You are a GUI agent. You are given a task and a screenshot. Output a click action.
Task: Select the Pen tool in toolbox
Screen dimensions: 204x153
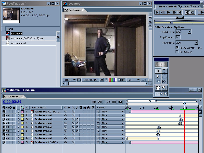(158, 76)
